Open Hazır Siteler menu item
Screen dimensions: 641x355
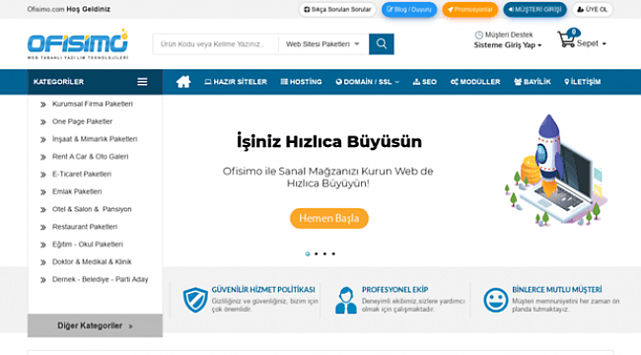(236, 82)
